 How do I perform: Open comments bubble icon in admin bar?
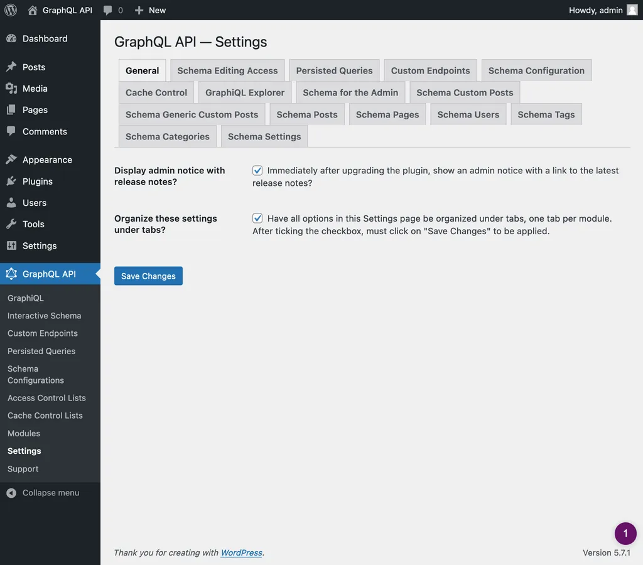click(107, 10)
